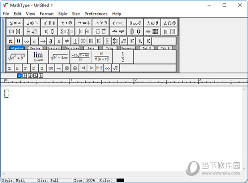Insert the one-half fraction expression
The height and width of the screenshot is (183, 248).
pos(123,57)
